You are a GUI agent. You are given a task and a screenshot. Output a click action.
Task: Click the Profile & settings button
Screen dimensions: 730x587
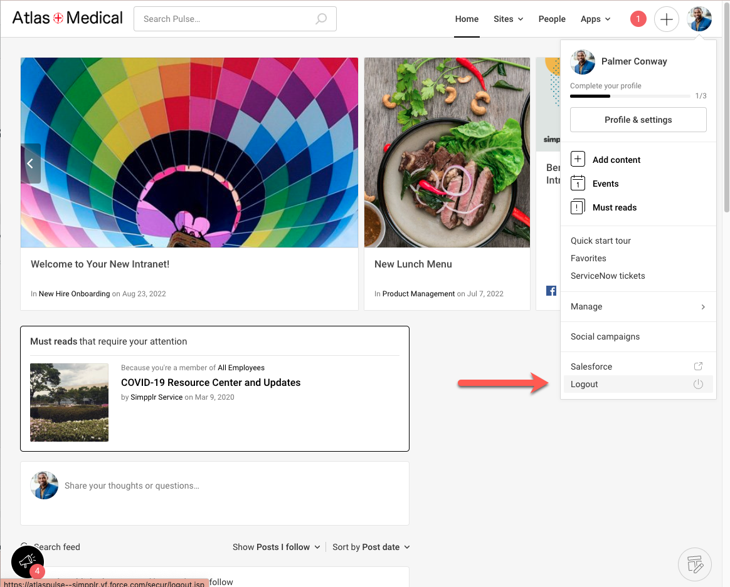[638, 120]
